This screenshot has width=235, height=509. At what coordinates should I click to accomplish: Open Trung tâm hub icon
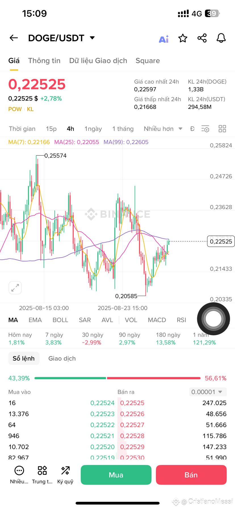tap(42, 475)
